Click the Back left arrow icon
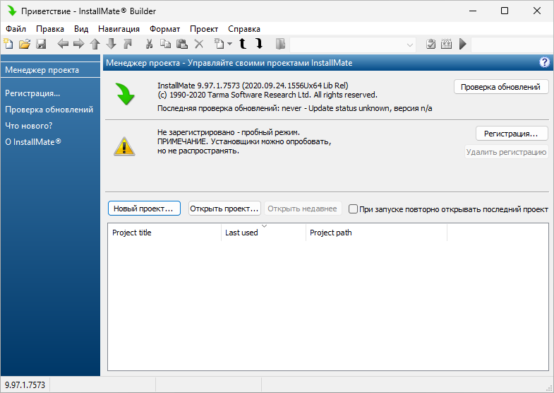Viewport: 554px width, 393px height. (63, 44)
